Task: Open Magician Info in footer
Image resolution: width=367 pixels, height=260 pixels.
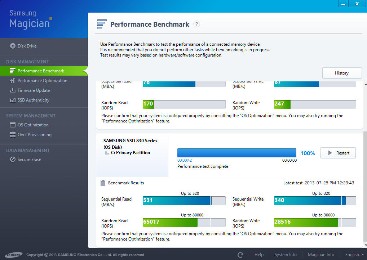Action: pyautogui.click(x=321, y=255)
